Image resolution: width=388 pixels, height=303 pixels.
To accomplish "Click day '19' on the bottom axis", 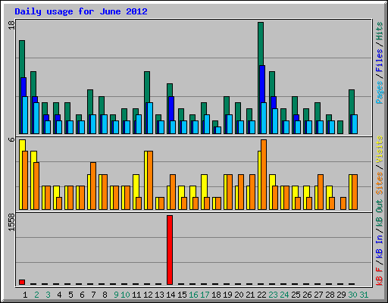I will coord(227,295).
